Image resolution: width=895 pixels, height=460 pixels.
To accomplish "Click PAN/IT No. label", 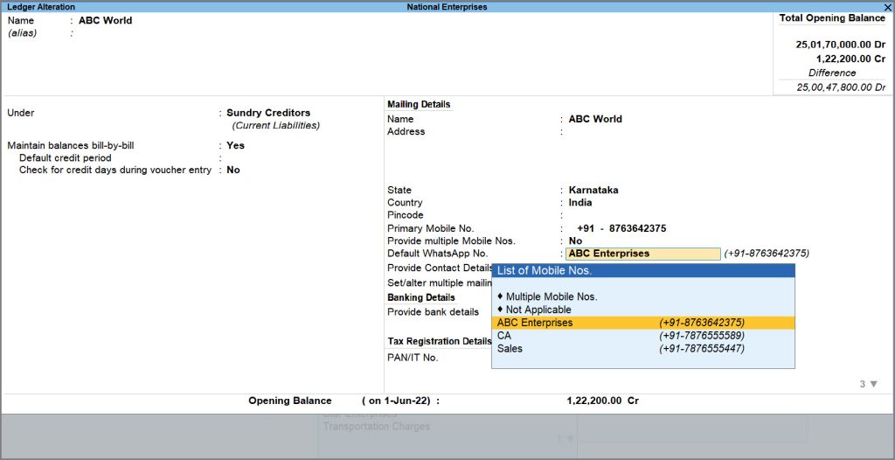I will point(413,358).
